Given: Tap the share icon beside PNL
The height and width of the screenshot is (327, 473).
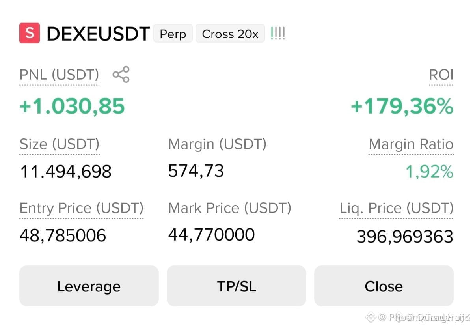Looking at the screenshot, I should [x=121, y=75].
